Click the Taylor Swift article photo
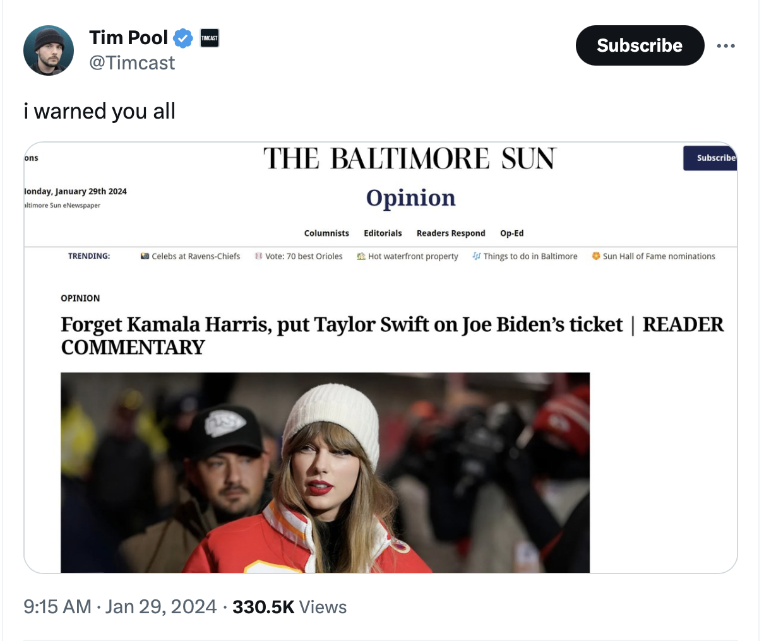The image size is (764, 641). (325, 473)
